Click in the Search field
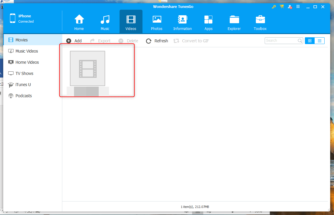The image size is (334, 215). pyautogui.click(x=281, y=41)
